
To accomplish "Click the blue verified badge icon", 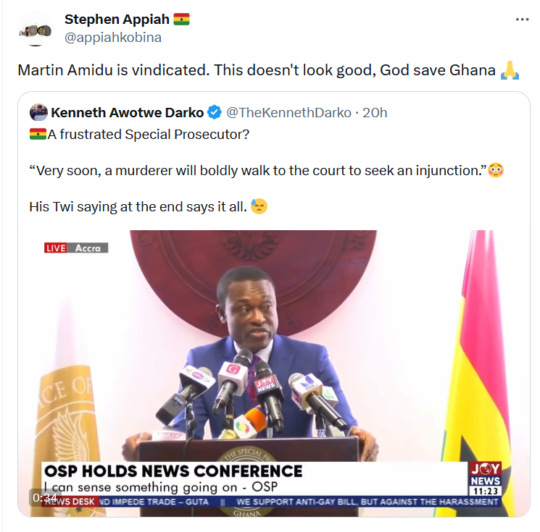I will click(215, 112).
